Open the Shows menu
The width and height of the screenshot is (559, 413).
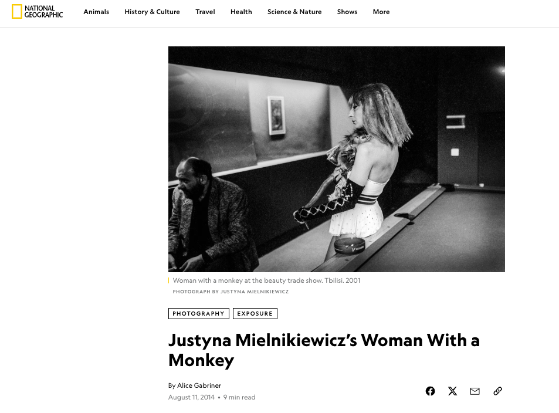(347, 12)
